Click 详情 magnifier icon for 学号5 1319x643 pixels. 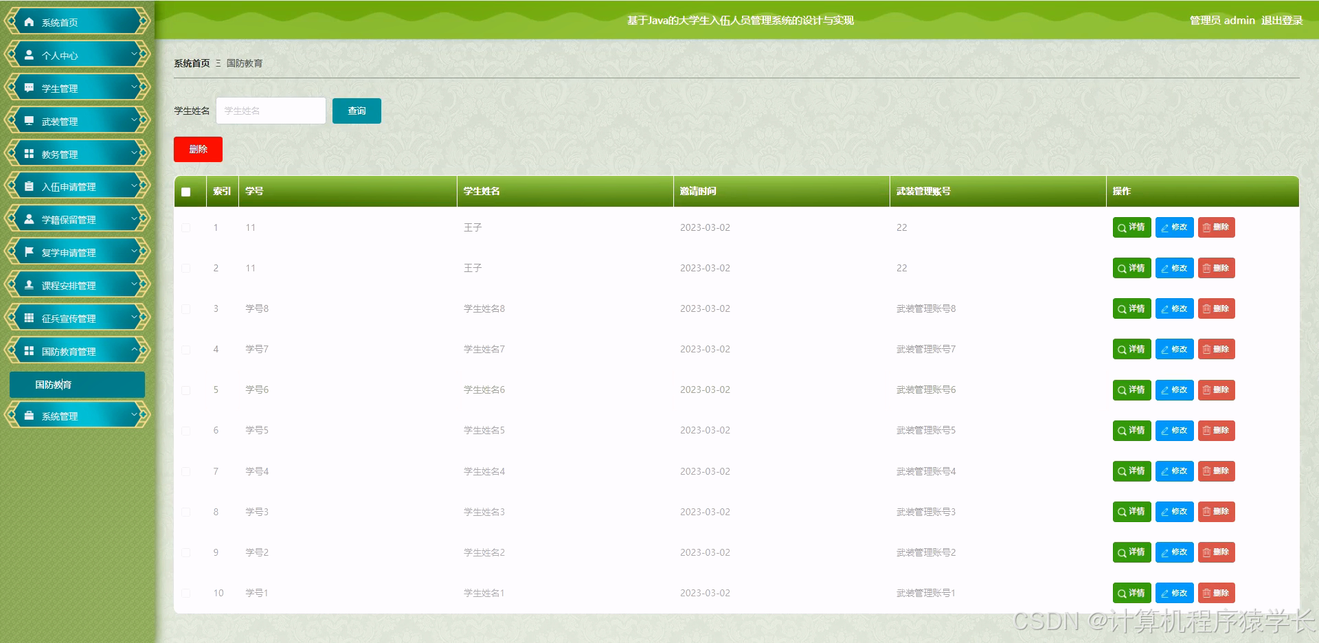(x=1122, y=431)
